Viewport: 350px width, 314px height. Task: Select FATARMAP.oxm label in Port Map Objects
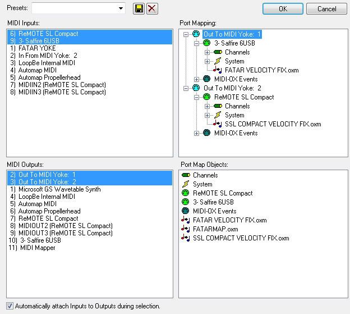coord(215,229)
